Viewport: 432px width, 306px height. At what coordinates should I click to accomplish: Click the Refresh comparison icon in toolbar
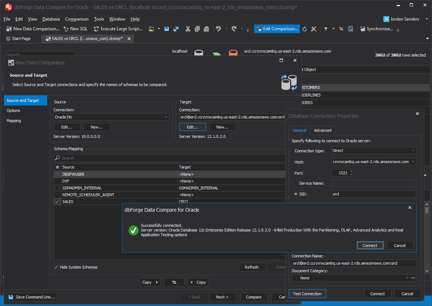pyautogui.click(x=305, y=29)
